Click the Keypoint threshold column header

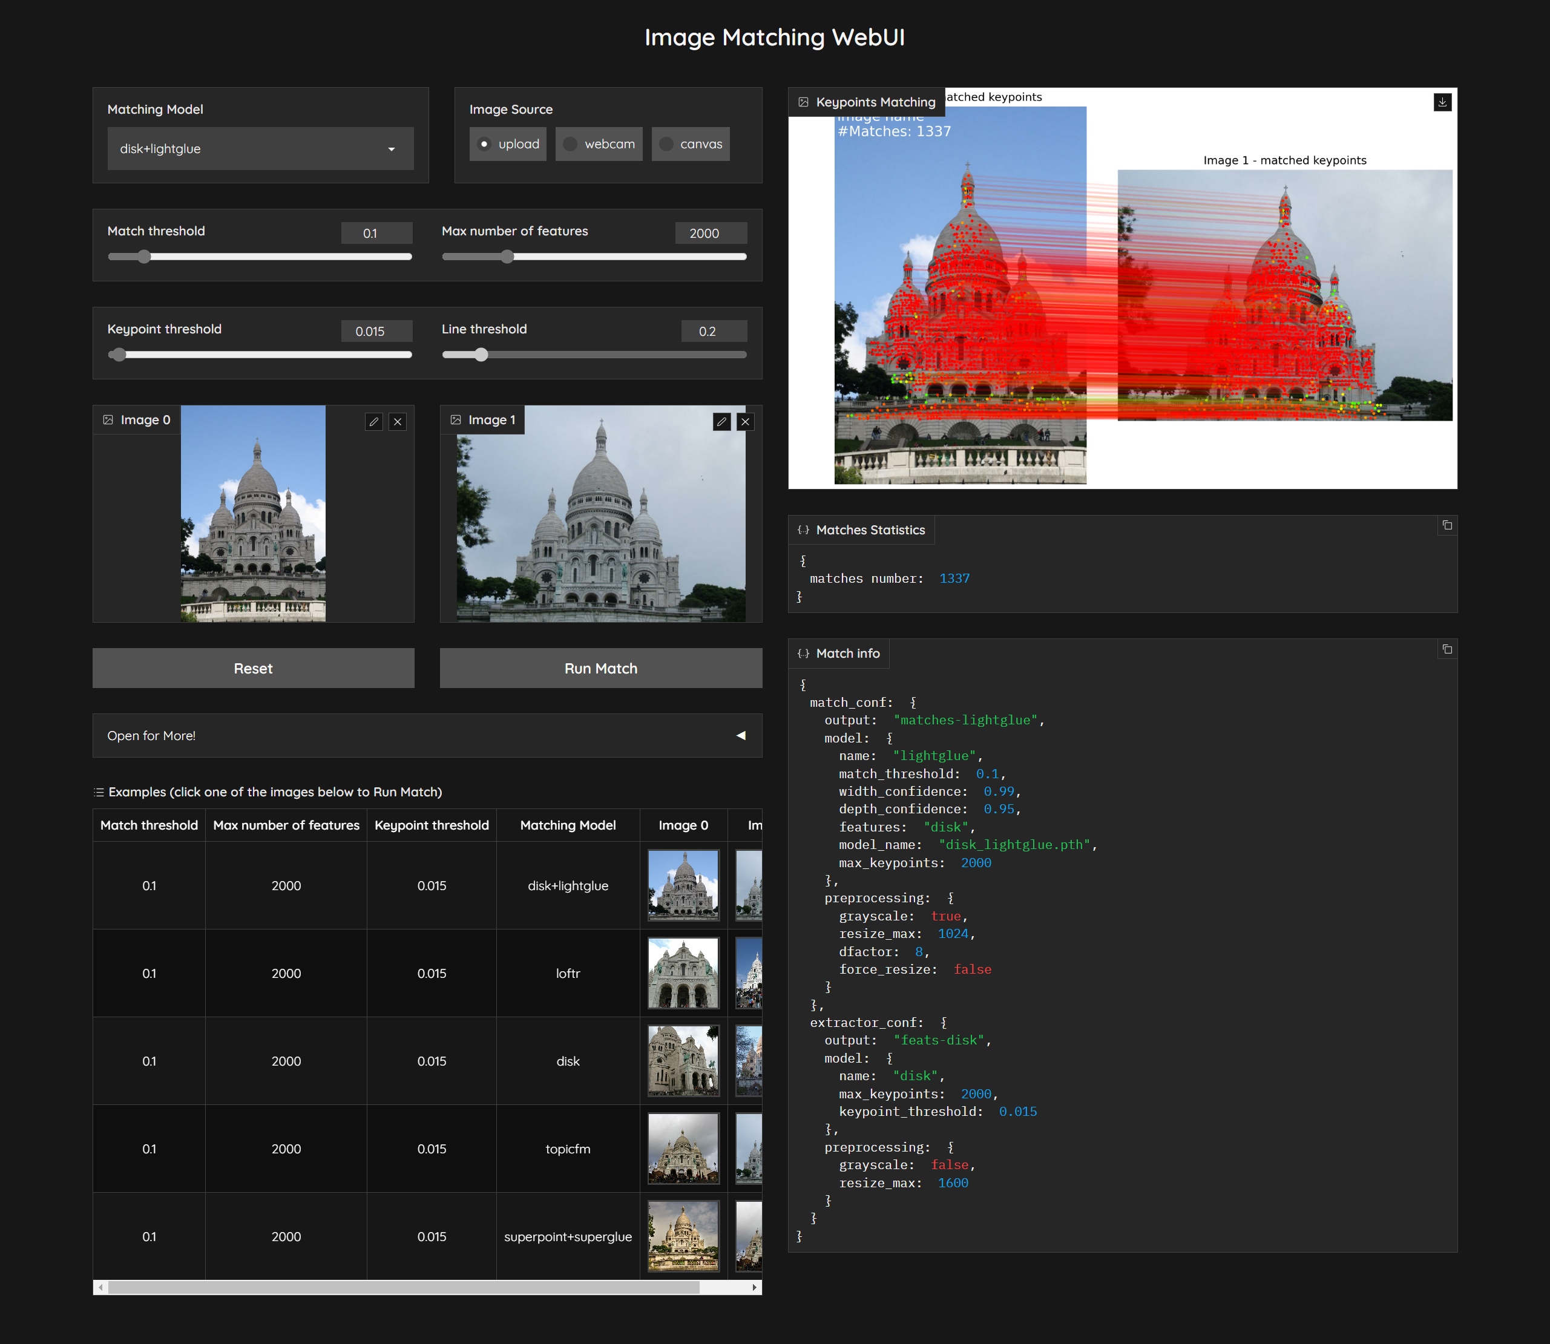[x=432, y=825]
